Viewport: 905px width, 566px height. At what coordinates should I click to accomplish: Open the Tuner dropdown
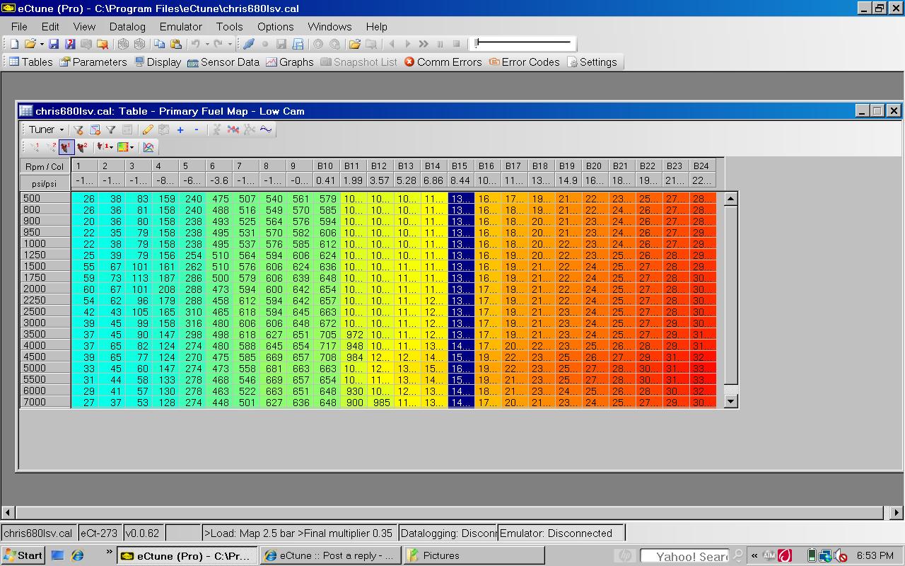click(45, 129)
